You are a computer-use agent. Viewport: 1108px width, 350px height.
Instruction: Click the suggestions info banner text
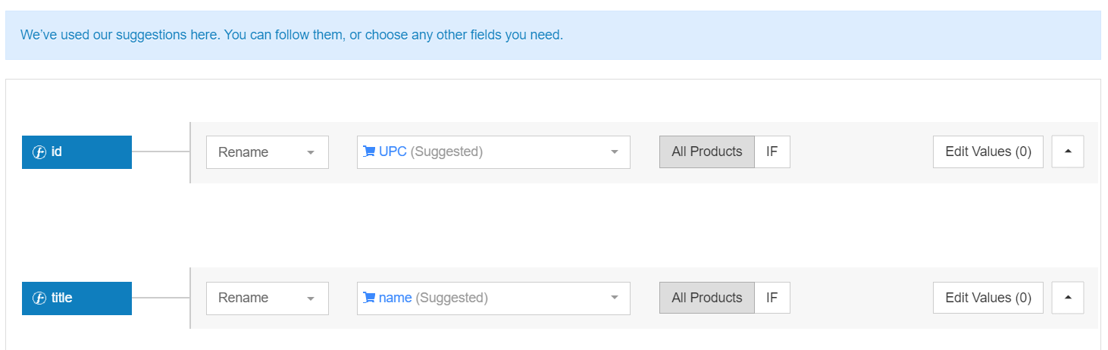coord(292,35)
